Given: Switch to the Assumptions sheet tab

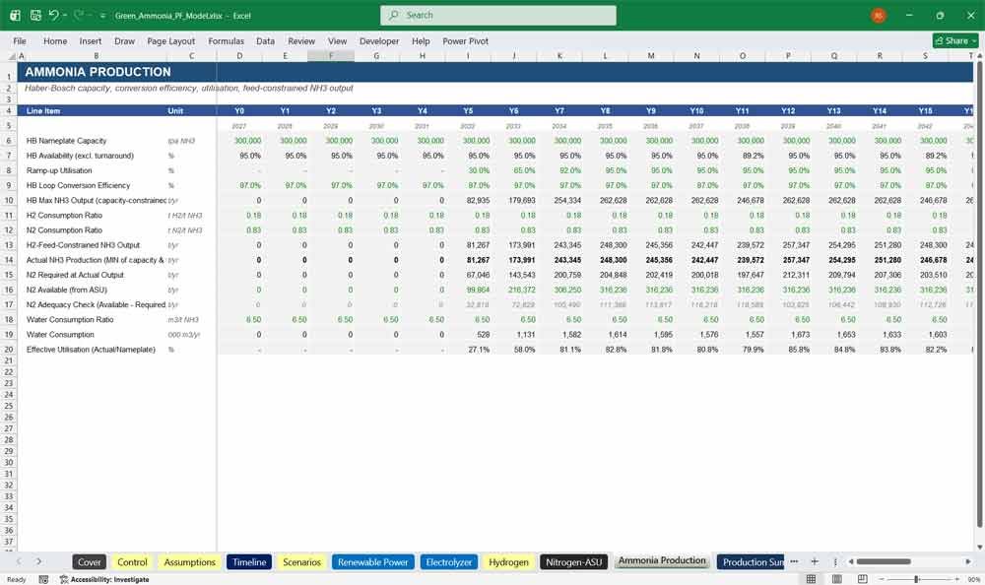Looking at the screenshot, I should 189,562.
